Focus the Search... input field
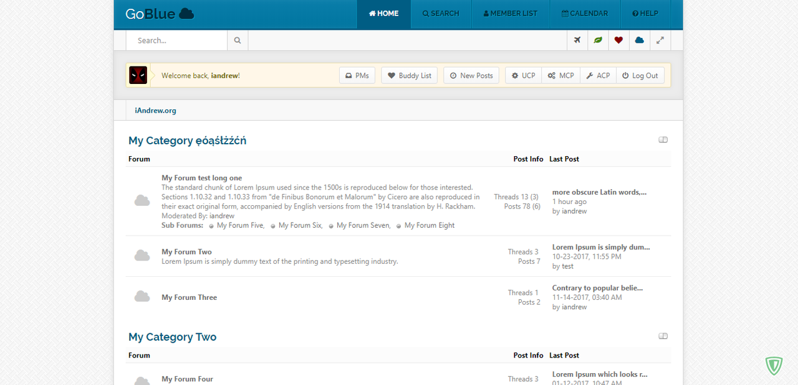Image resolution: width=798 pixels, height=385 pixels. (177, 40)
